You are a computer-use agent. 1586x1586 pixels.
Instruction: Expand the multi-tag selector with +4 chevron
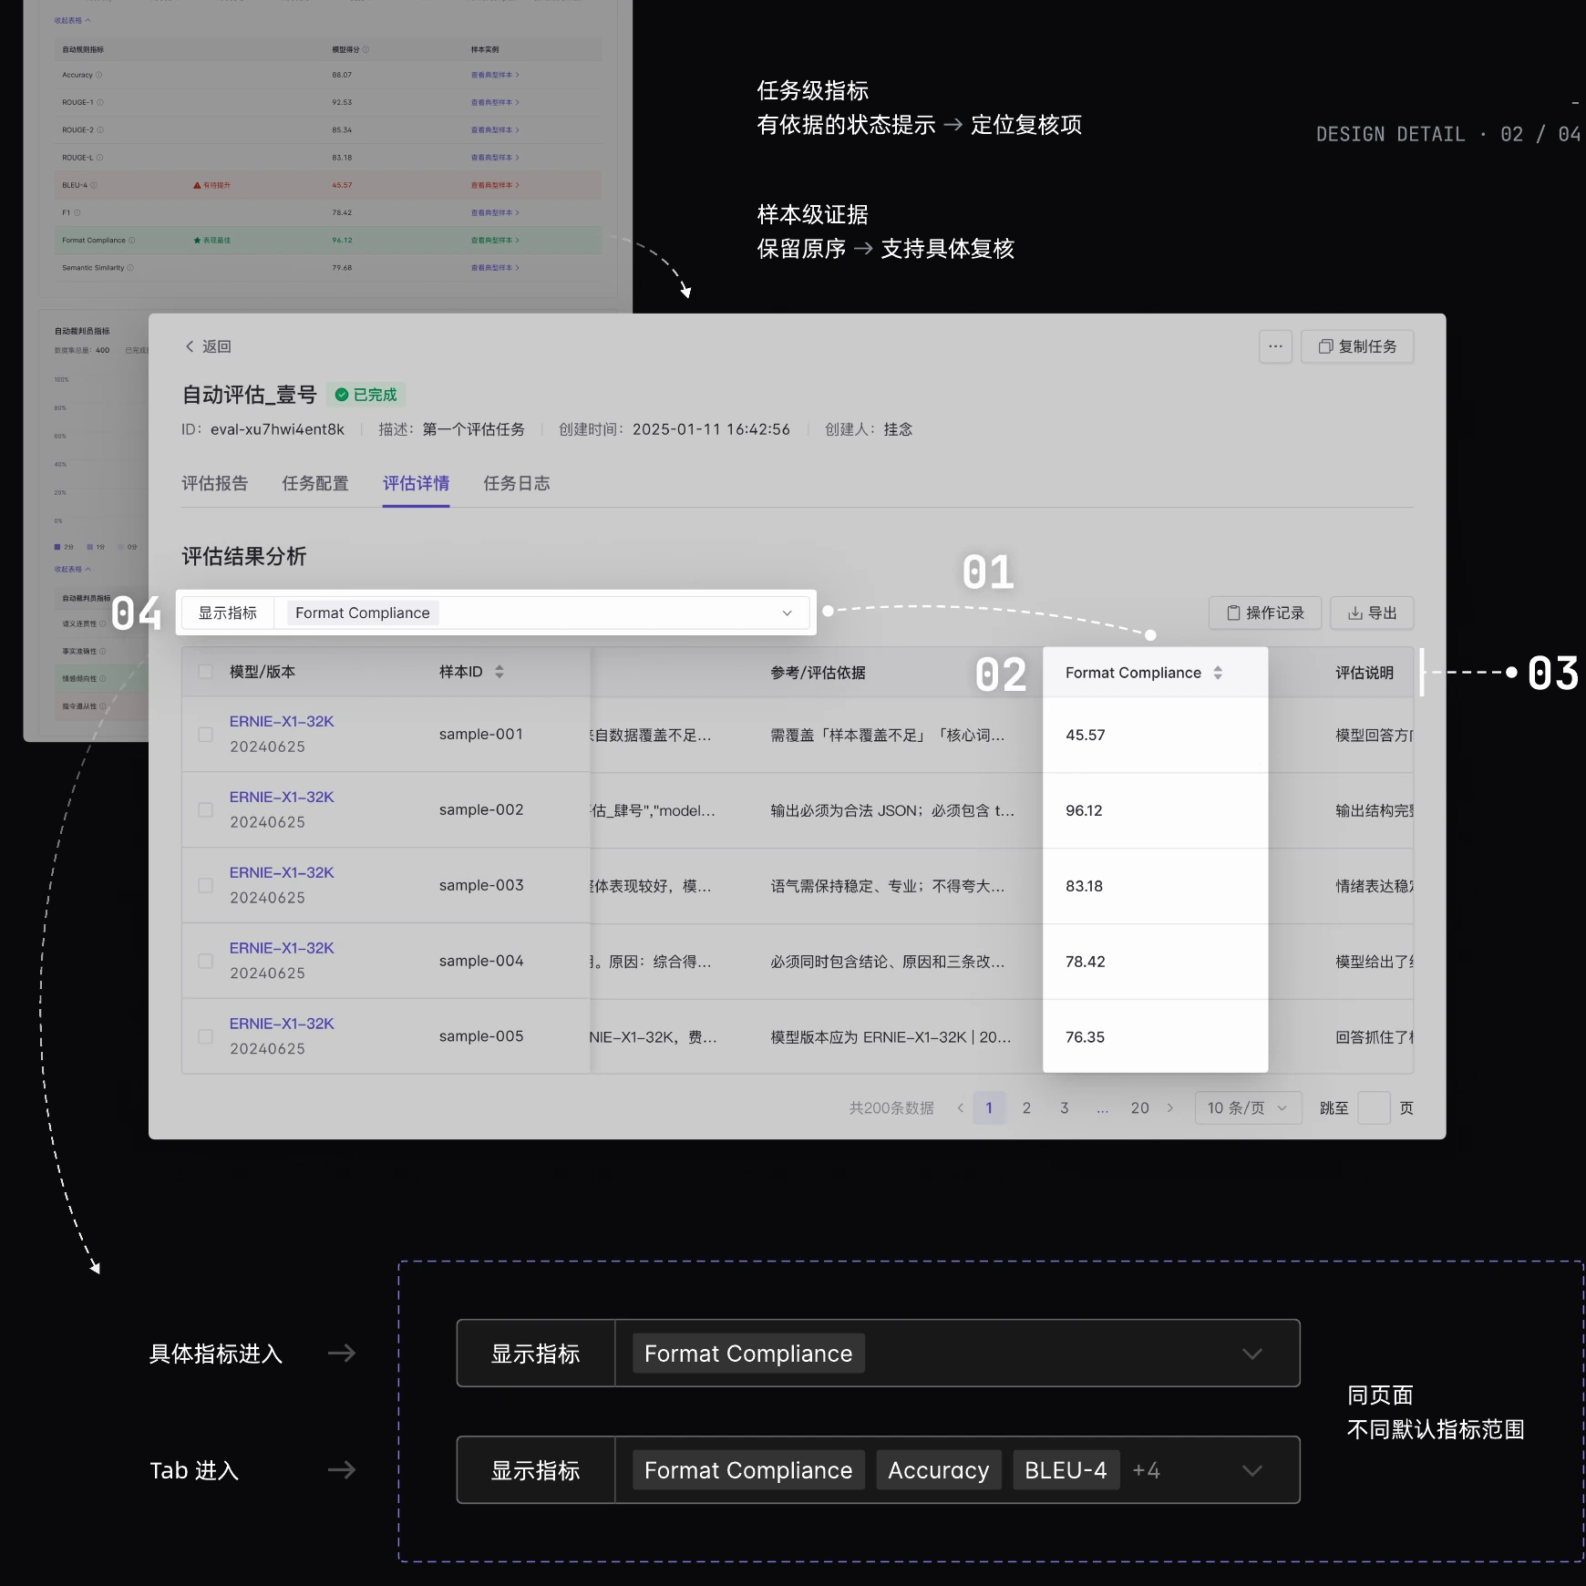point(1252,1470)
